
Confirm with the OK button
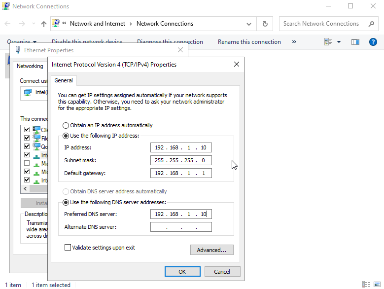(x=182, y=272)
